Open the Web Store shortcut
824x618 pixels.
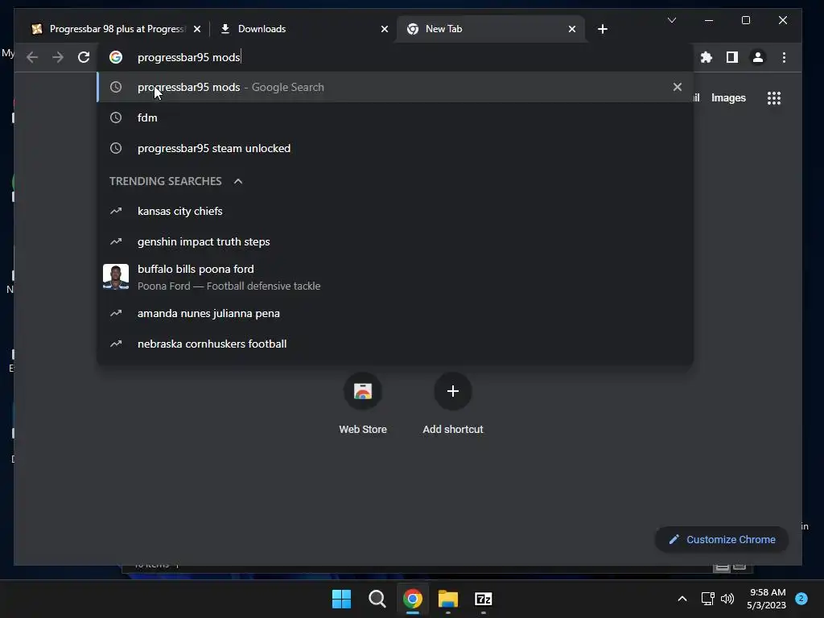tap(363, 404)
